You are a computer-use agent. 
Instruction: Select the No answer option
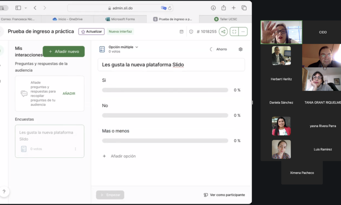pyautogui.click(x=105, y=106)
